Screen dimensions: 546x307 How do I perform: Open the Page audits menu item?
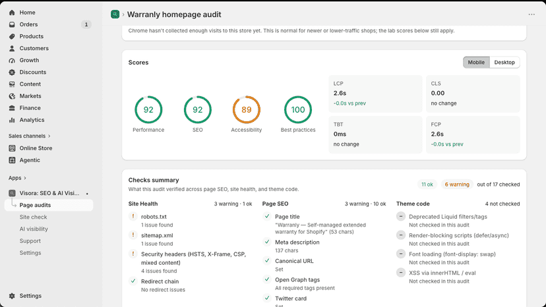(x=49, y=205)
